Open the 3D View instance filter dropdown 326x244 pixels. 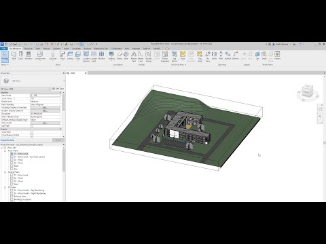point(50,89)
